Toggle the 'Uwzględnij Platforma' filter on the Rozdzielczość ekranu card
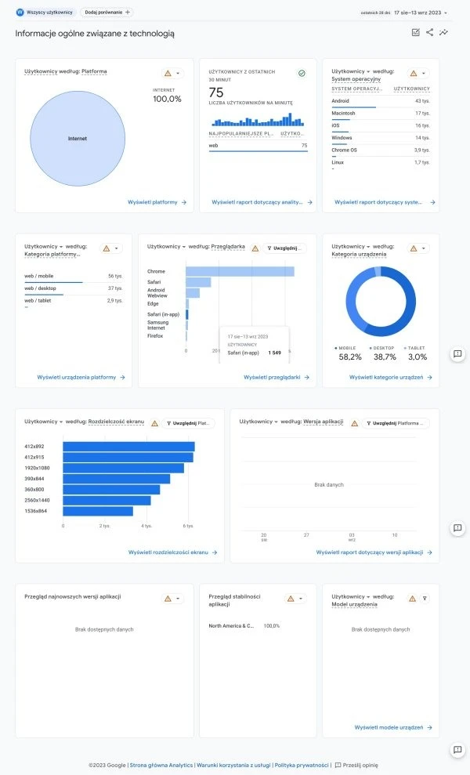The height and width of the screenshot is (775, 470). click(x=188, y=423)
